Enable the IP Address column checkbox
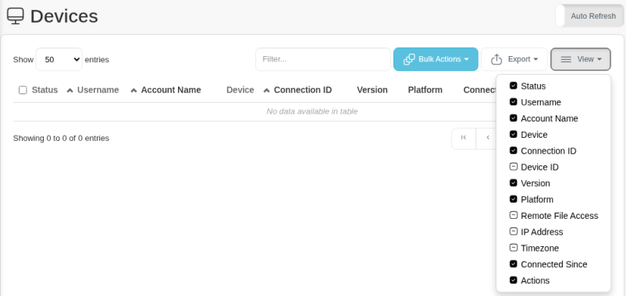The height and width of the screenshot is (296, 626). tap(514, 231)
